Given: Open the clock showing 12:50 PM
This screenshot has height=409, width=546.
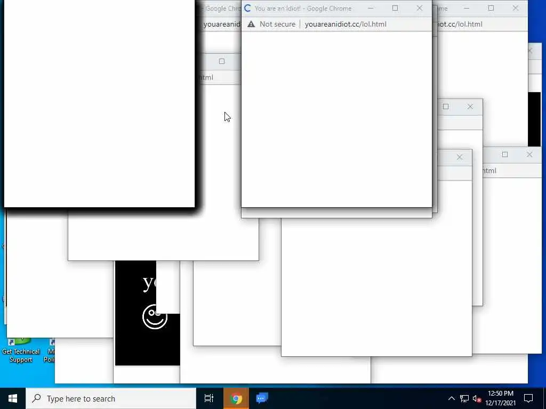Looking at the screenshot, I should coord(501,398).
